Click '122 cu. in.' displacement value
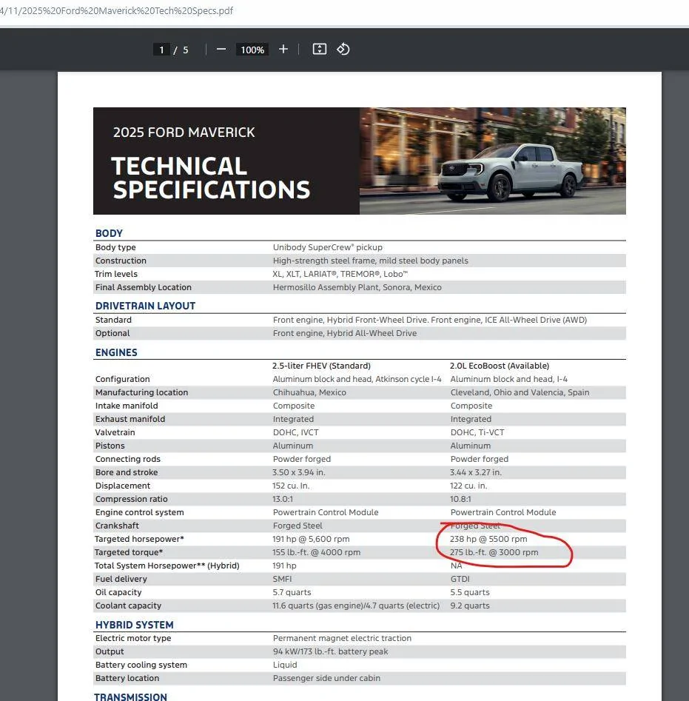This screenshot has width=689, height=701. click(x=468, y=486)
